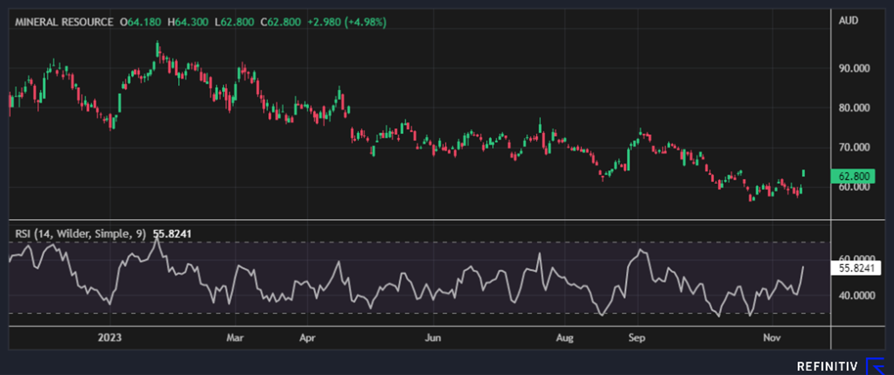Open the RSI (14, Wilder, Simple, 9) indicator label

[x=79, y=233]
